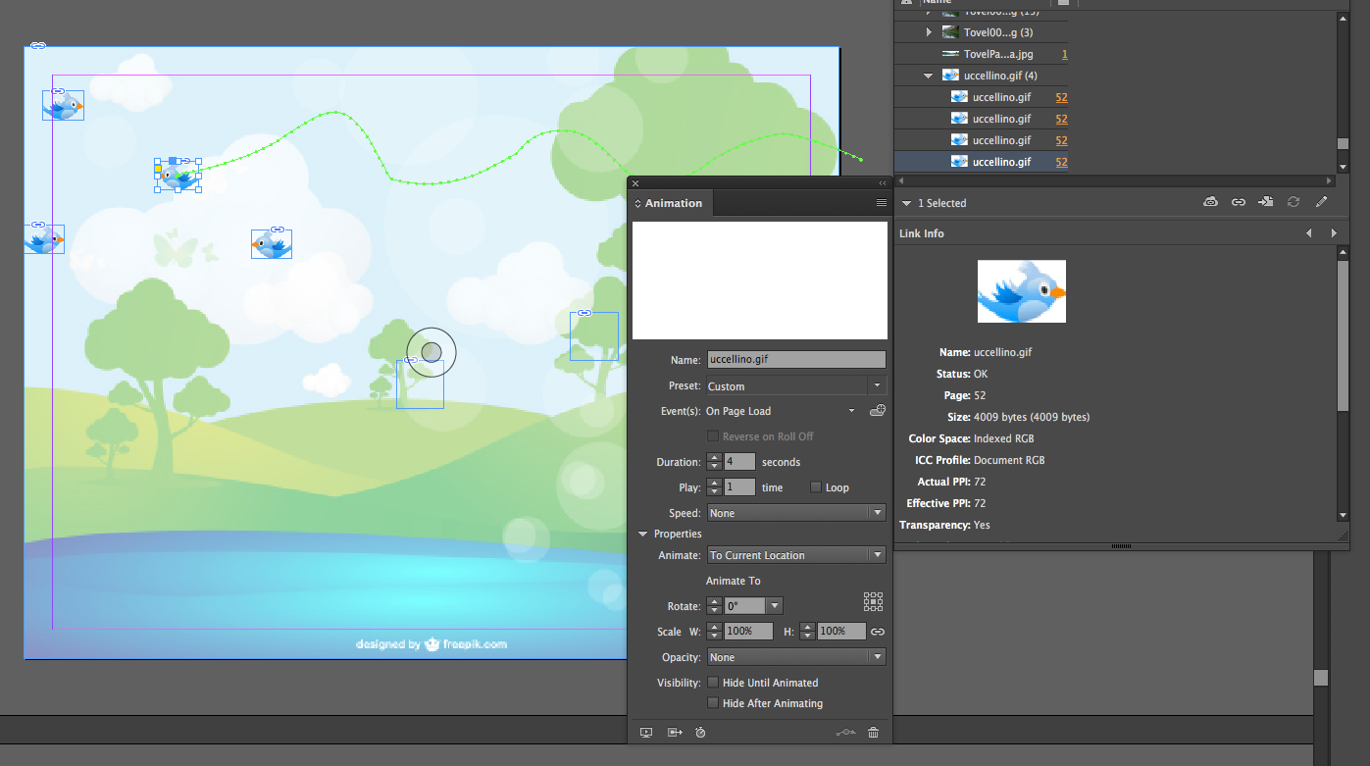Click the Preview Spread icon in Animation panel

[646, 732]
